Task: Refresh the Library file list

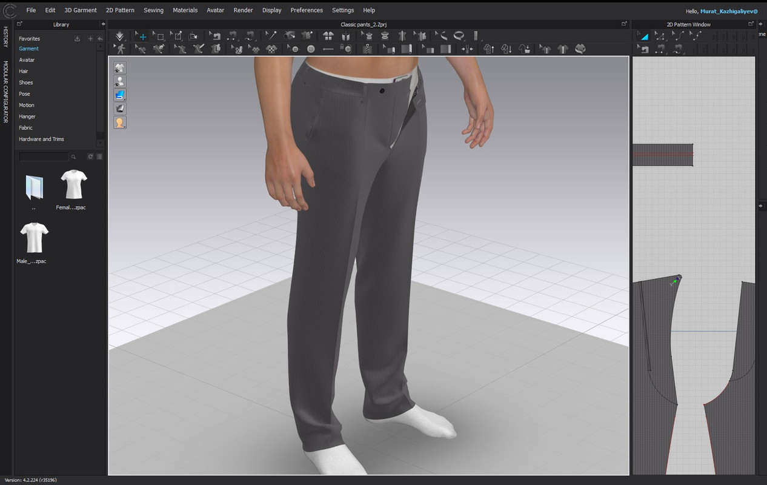Action: 90,156
